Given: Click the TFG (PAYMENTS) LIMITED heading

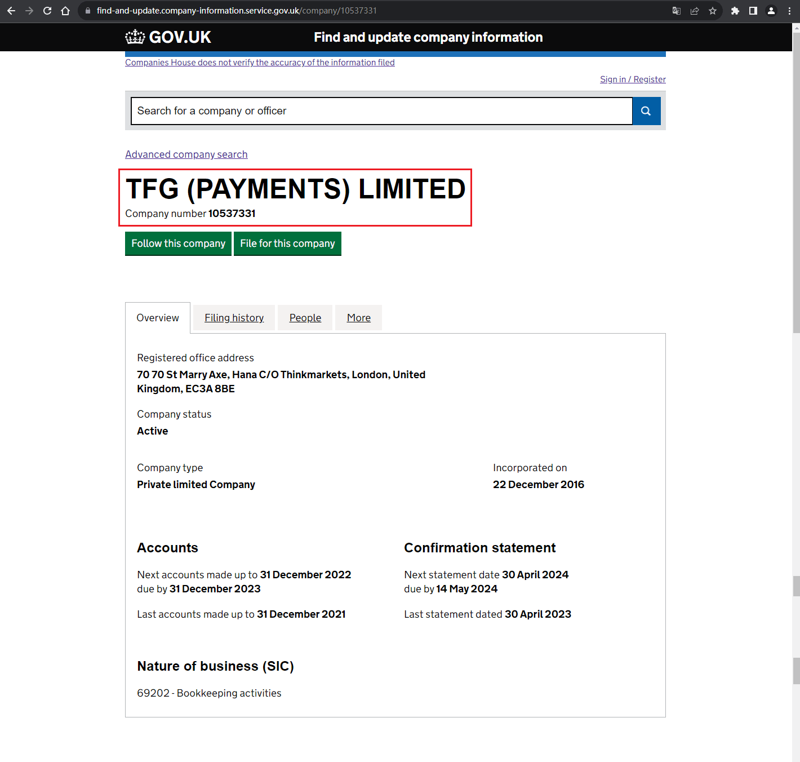Looking at the screenshot, I should [296, 189].
